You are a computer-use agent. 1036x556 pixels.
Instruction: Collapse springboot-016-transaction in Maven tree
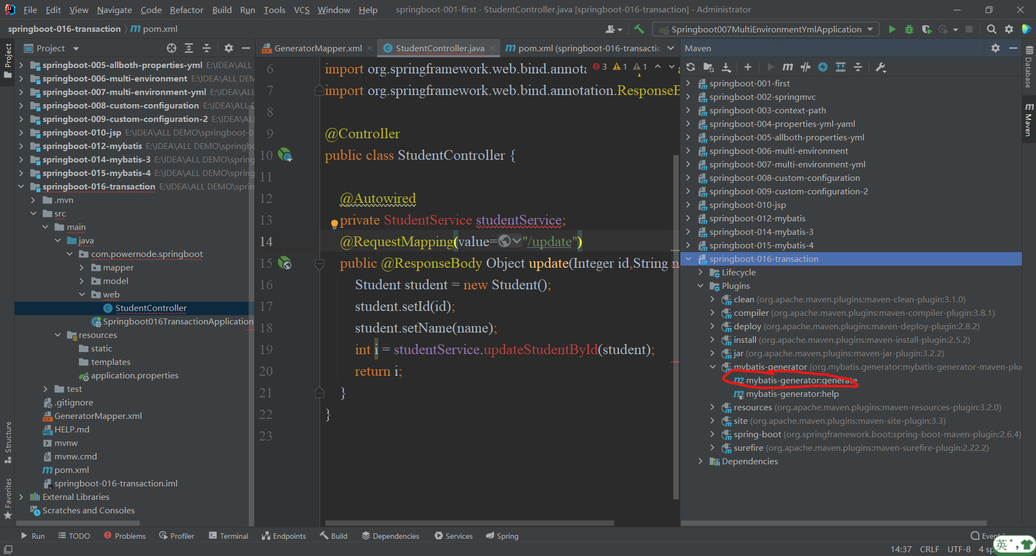(689, 259)
